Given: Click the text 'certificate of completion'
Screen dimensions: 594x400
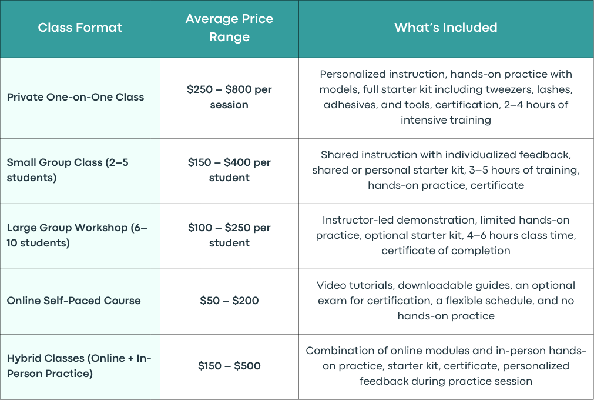Looking at the screenshot, I should (446, 251).
